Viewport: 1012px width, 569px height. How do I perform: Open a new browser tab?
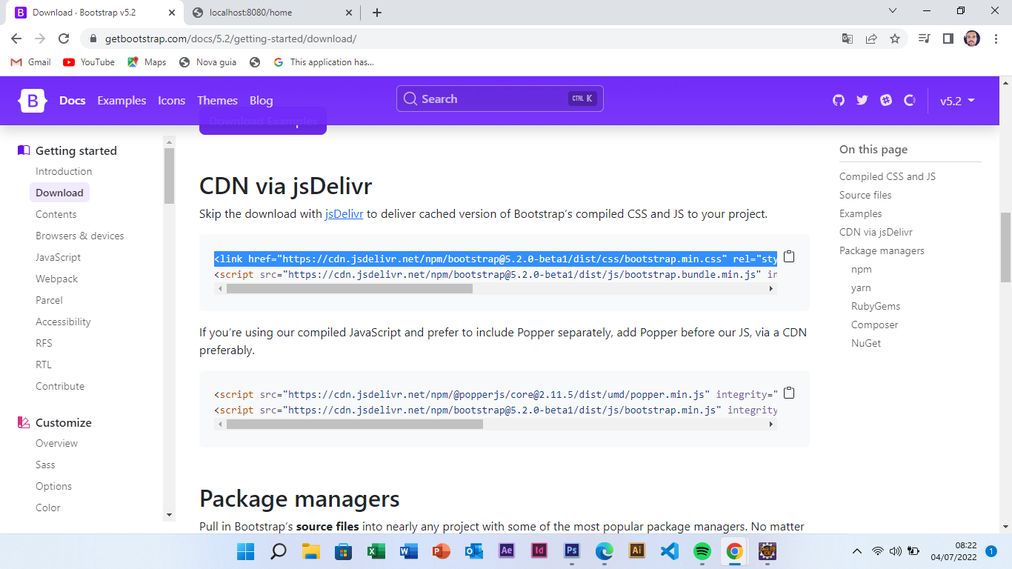click(x=377, y=13)
